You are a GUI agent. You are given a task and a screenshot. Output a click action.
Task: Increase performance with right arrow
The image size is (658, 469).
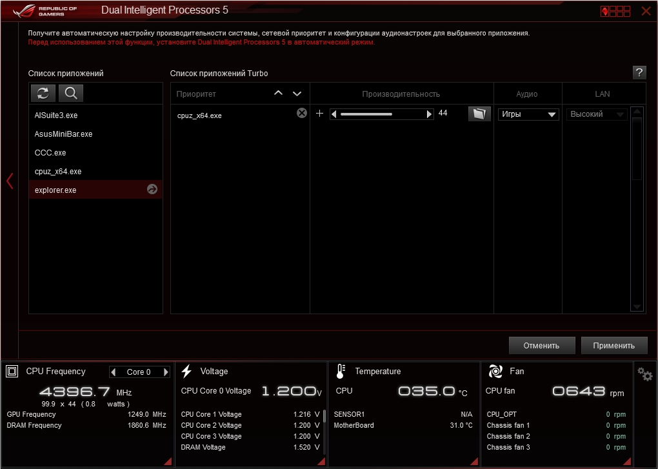coord(429,114)
